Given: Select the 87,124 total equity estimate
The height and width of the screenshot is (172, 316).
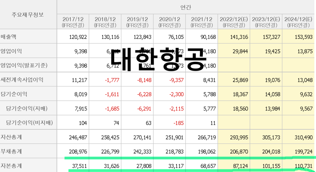Looking at the screenshot, I should click(x=240, y=166).
